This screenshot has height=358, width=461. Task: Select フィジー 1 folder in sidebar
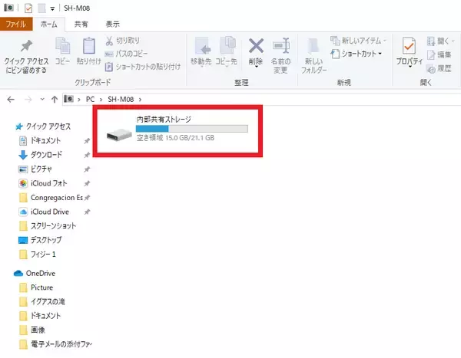point(43,254)
